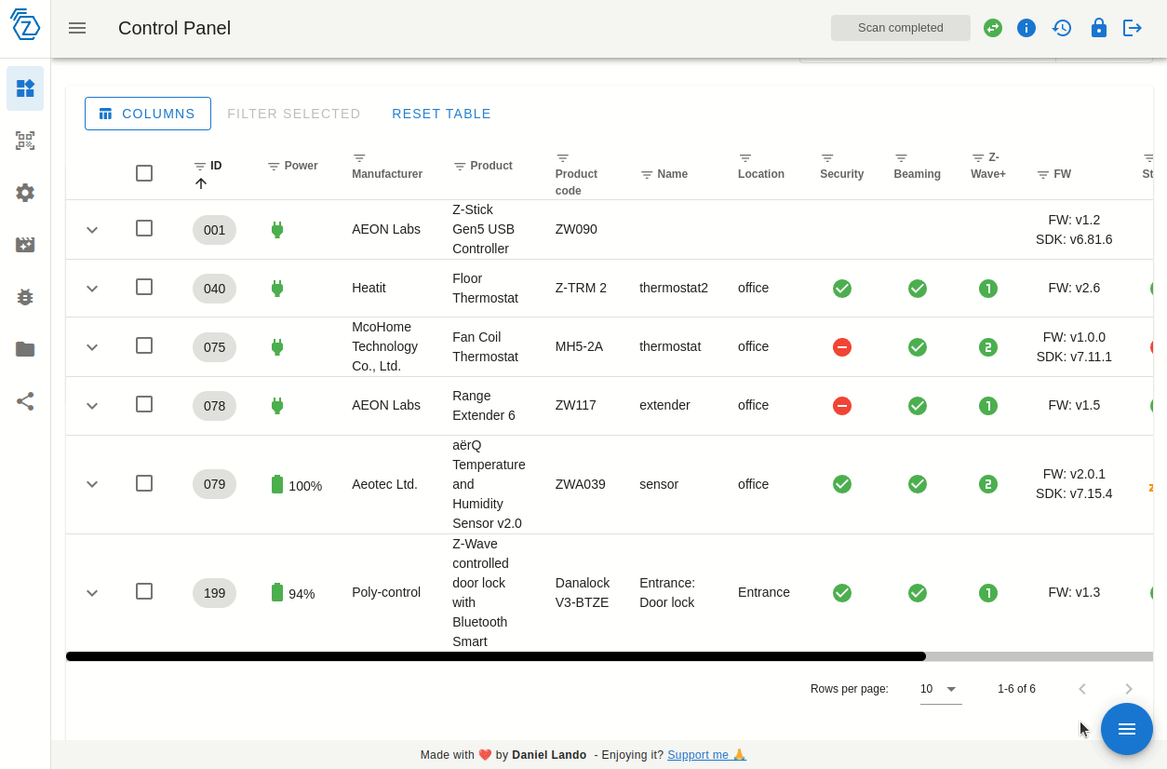Viewport: 1167px width, 769px height.
Task: Click the Scan completed status bar
Action: pos(901,28)
